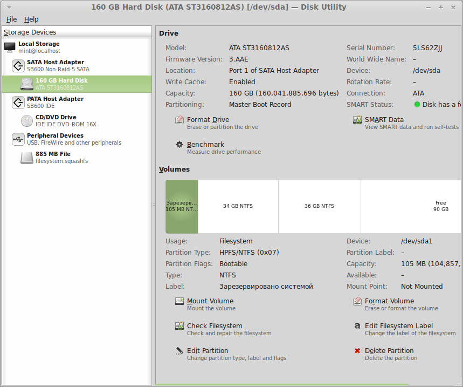This screenshot has width=463, height=387.
Task: Select ATA ST3160812AS disk row
Action: [x=77, y=84]
